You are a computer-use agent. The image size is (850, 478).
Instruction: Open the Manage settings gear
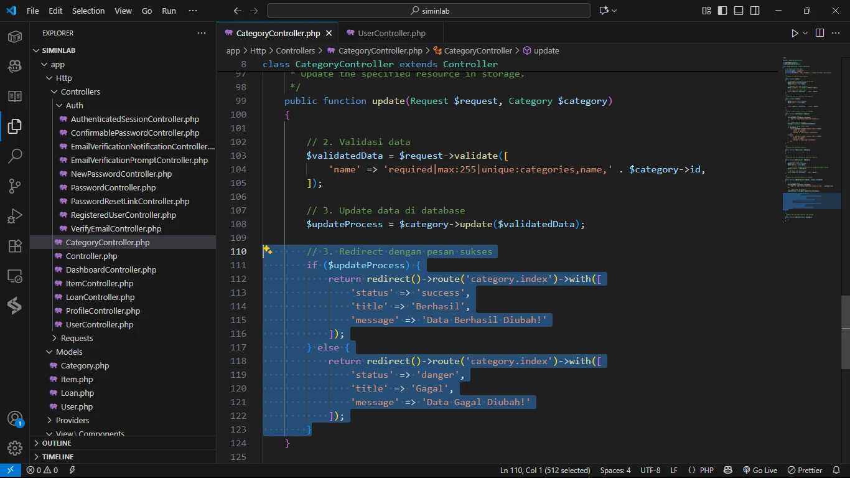(x=15, y=448)
